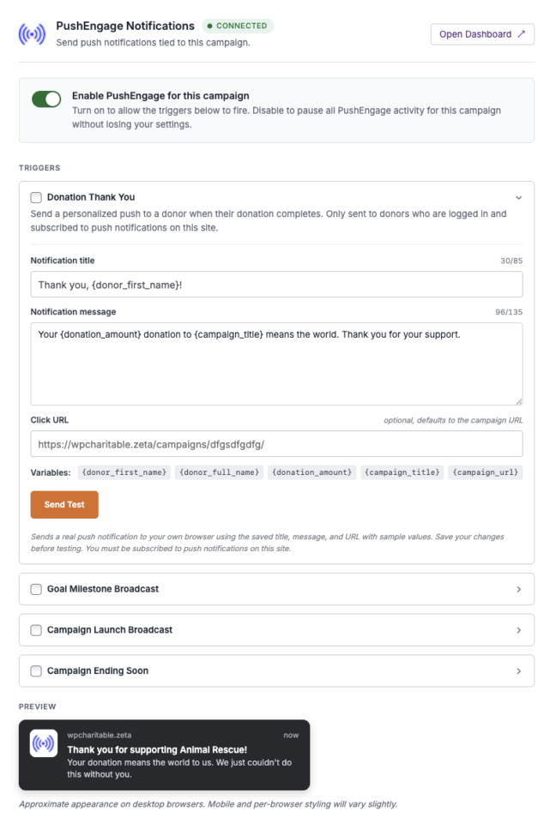This screenshot has width=550, height=823.
Task: Tick the Campaign Ending Soon checkbox
Action: [36, 671]
